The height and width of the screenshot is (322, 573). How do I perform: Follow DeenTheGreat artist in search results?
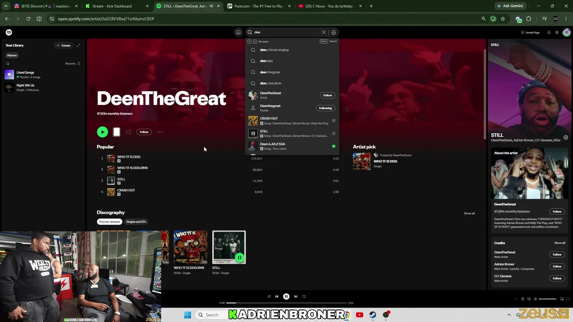(x=328, y=95)
